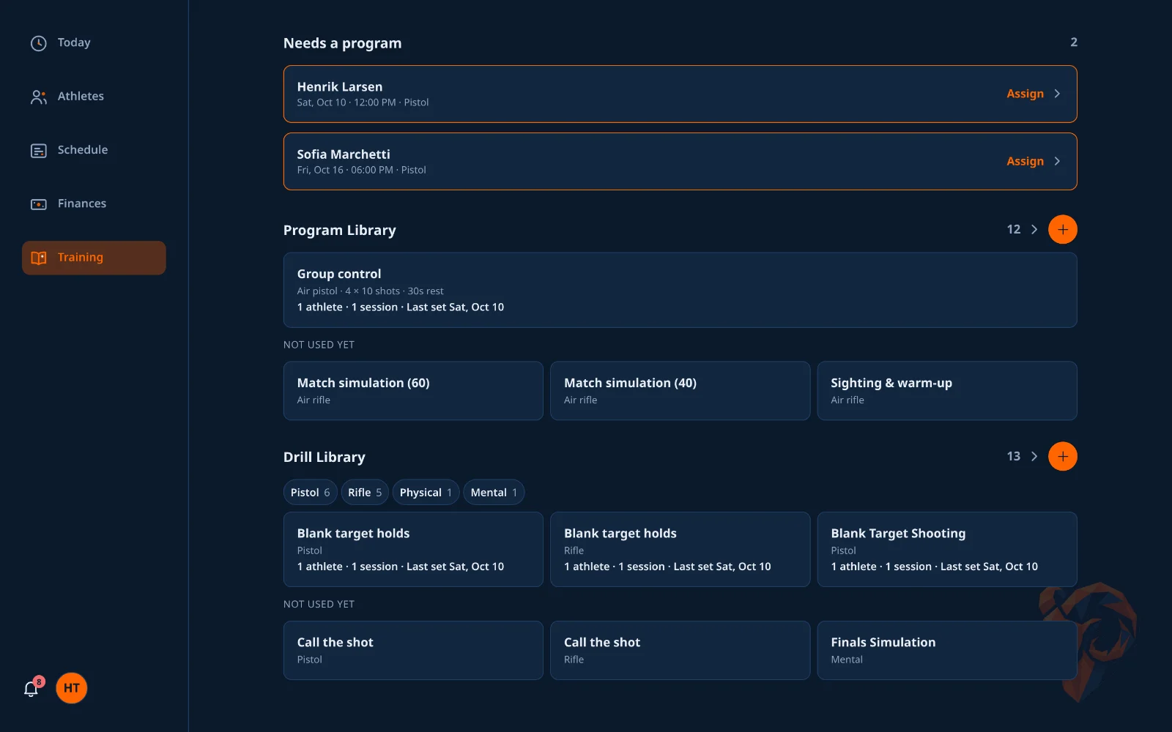
Task: Open Match simulation (40) program
Action: coord(680,391)
